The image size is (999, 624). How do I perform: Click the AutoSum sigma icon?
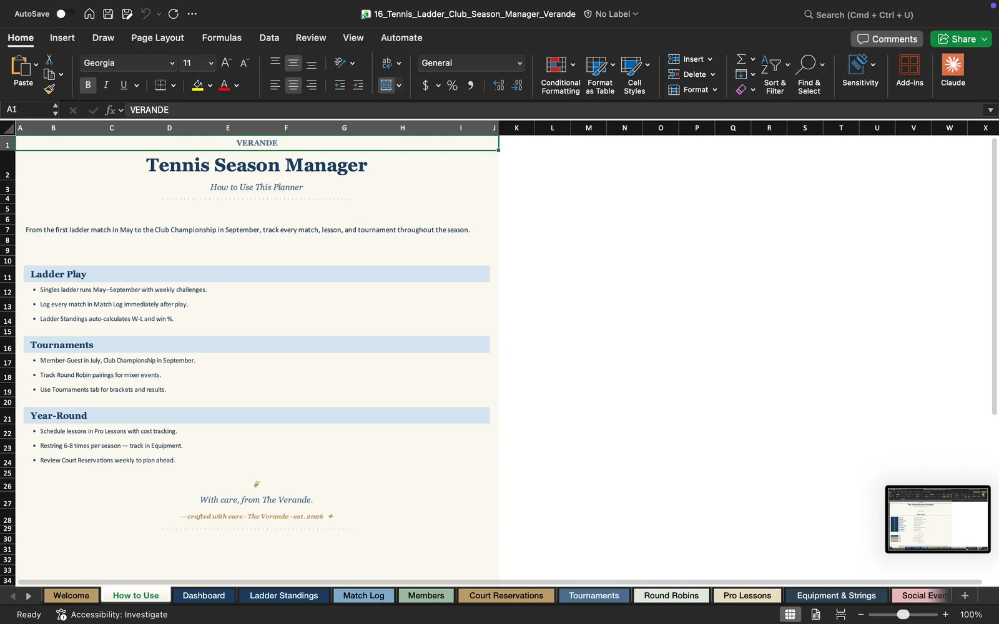(741, 59)
